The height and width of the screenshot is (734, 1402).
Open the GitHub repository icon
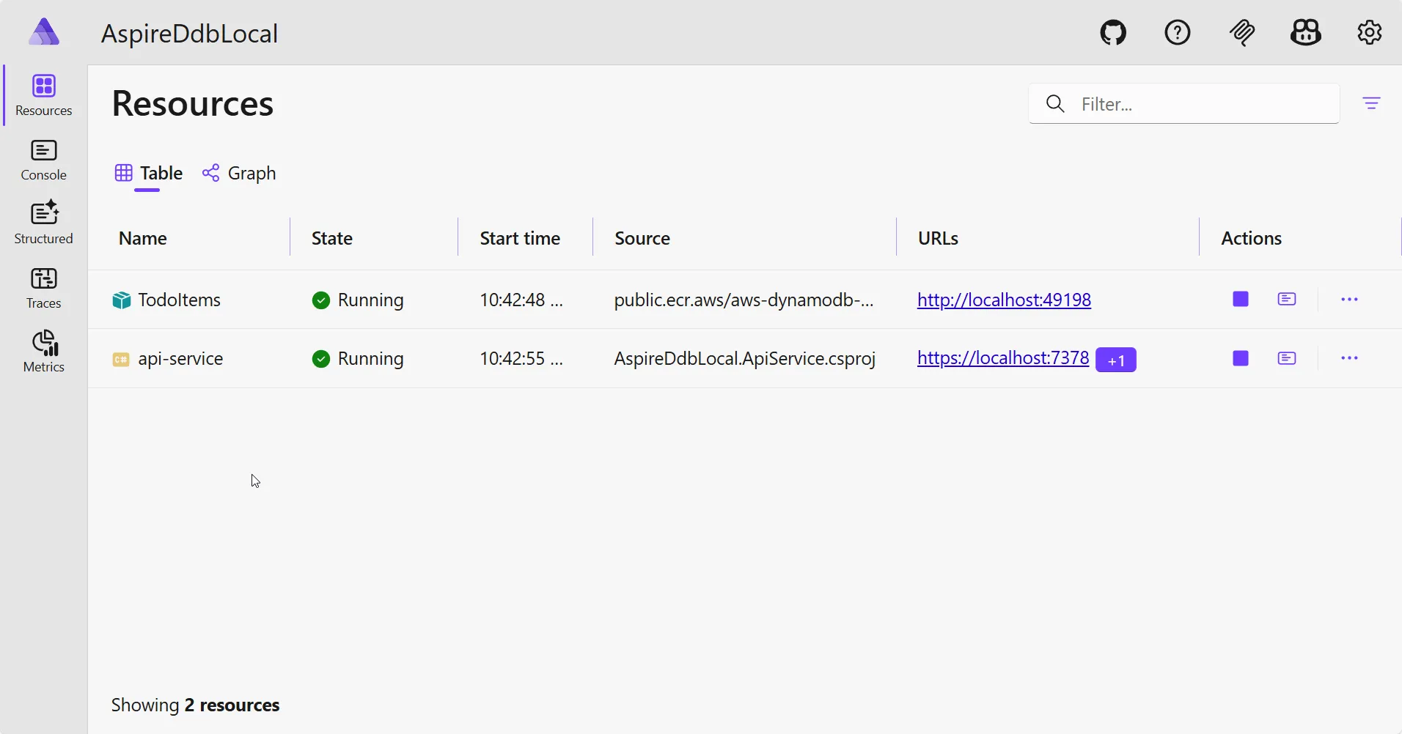point(1113,33)
